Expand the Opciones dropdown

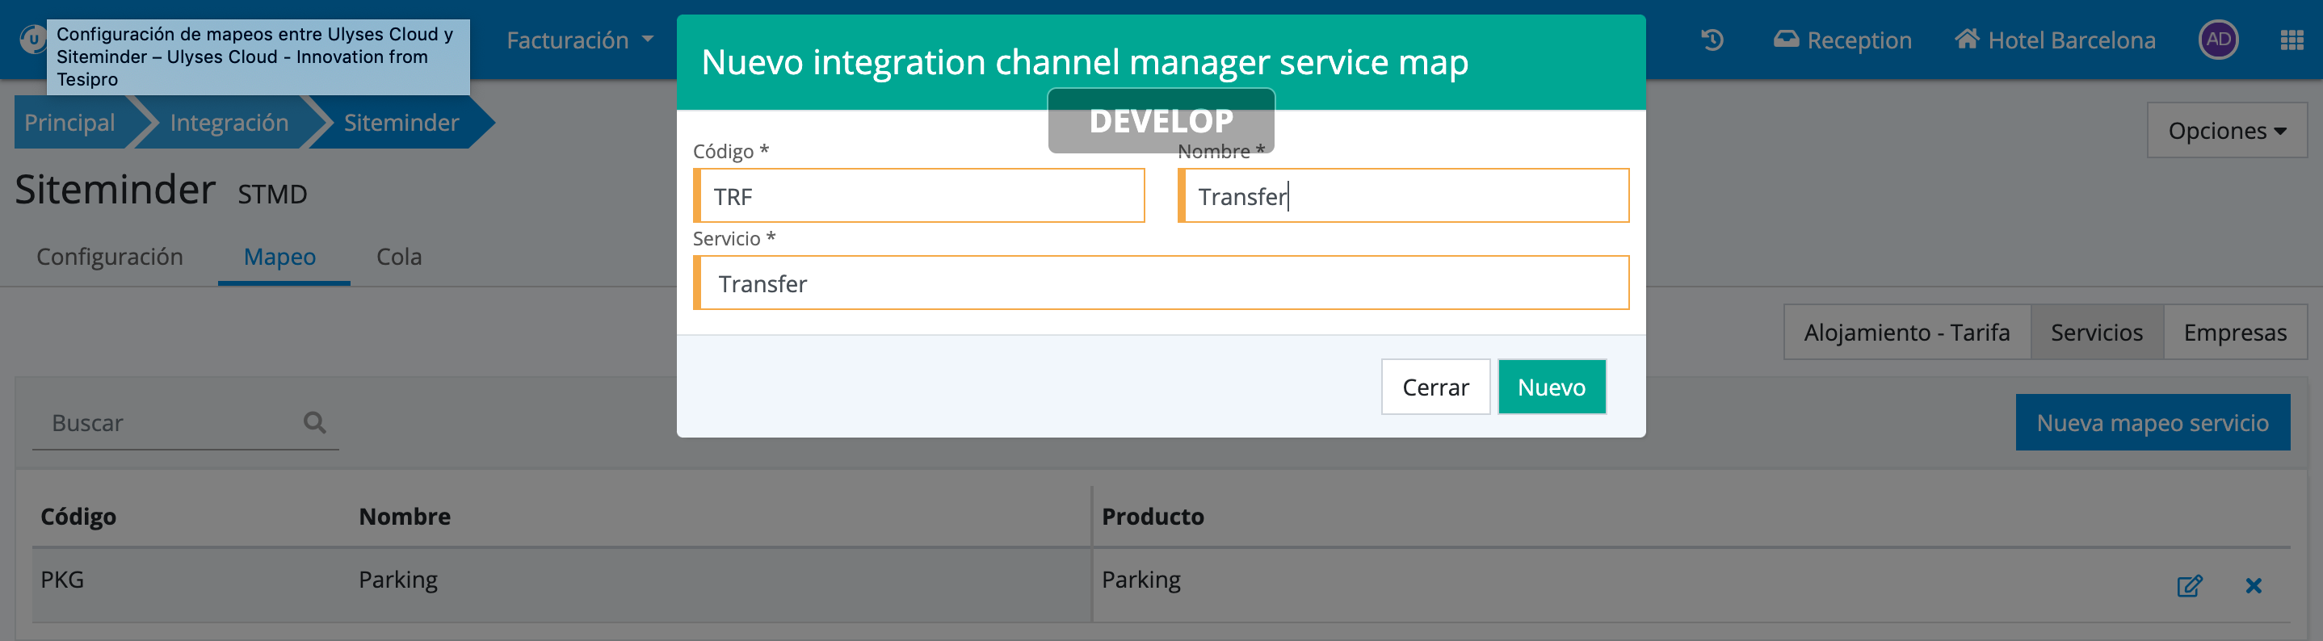[2225, 131]
